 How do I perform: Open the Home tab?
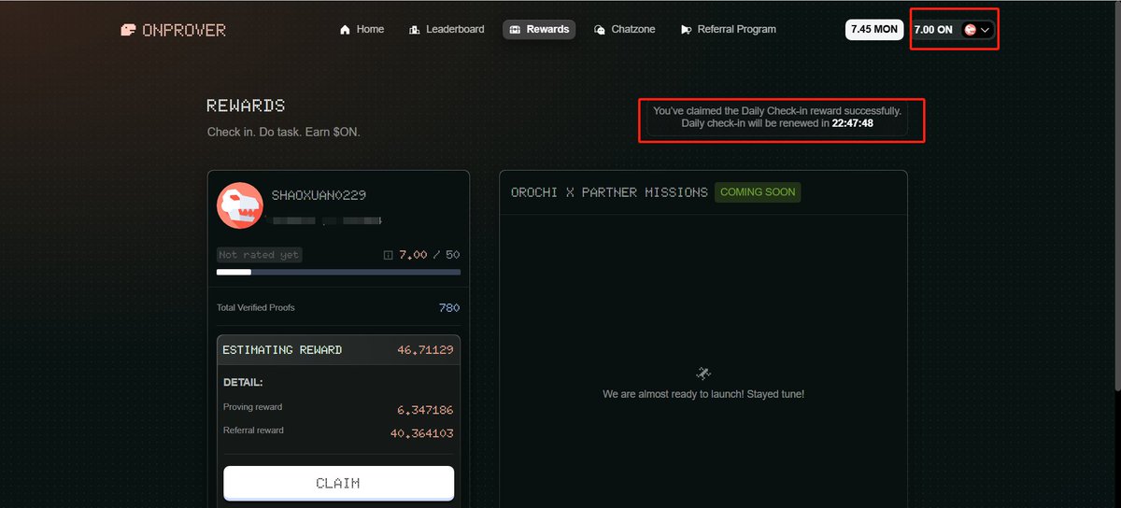click(x=362, y=30)
